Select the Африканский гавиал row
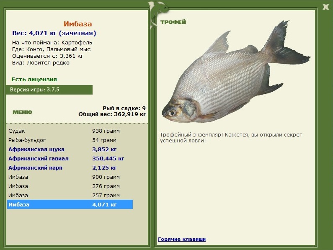Screen dimensions: 333x250 (70, 158)
